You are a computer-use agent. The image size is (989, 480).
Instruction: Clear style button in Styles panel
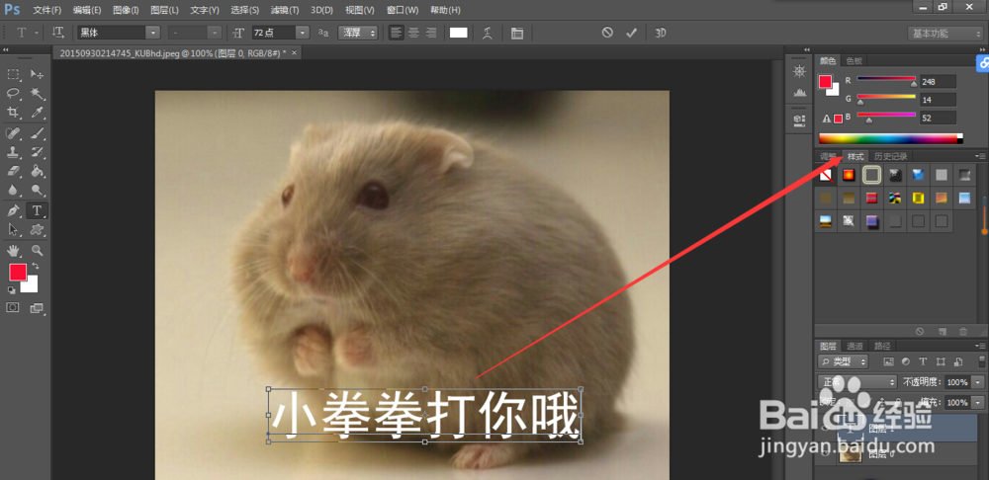[920, 331]
